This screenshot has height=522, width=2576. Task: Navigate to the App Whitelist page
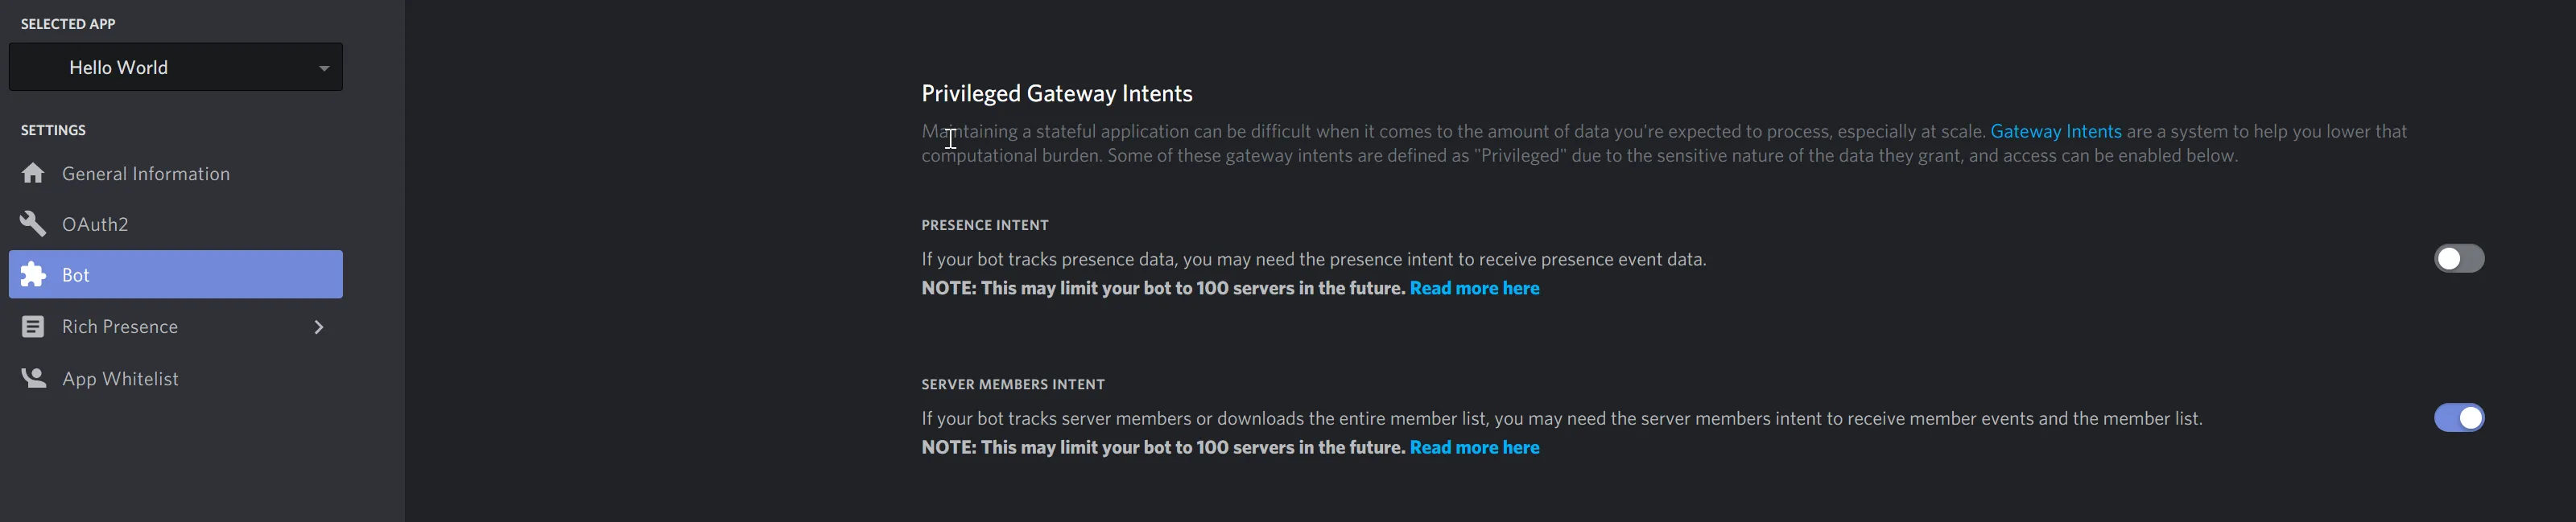[x=120, y=379]
